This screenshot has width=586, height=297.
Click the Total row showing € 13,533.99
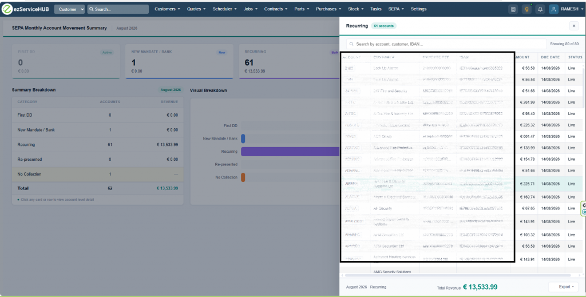point(97,188)
